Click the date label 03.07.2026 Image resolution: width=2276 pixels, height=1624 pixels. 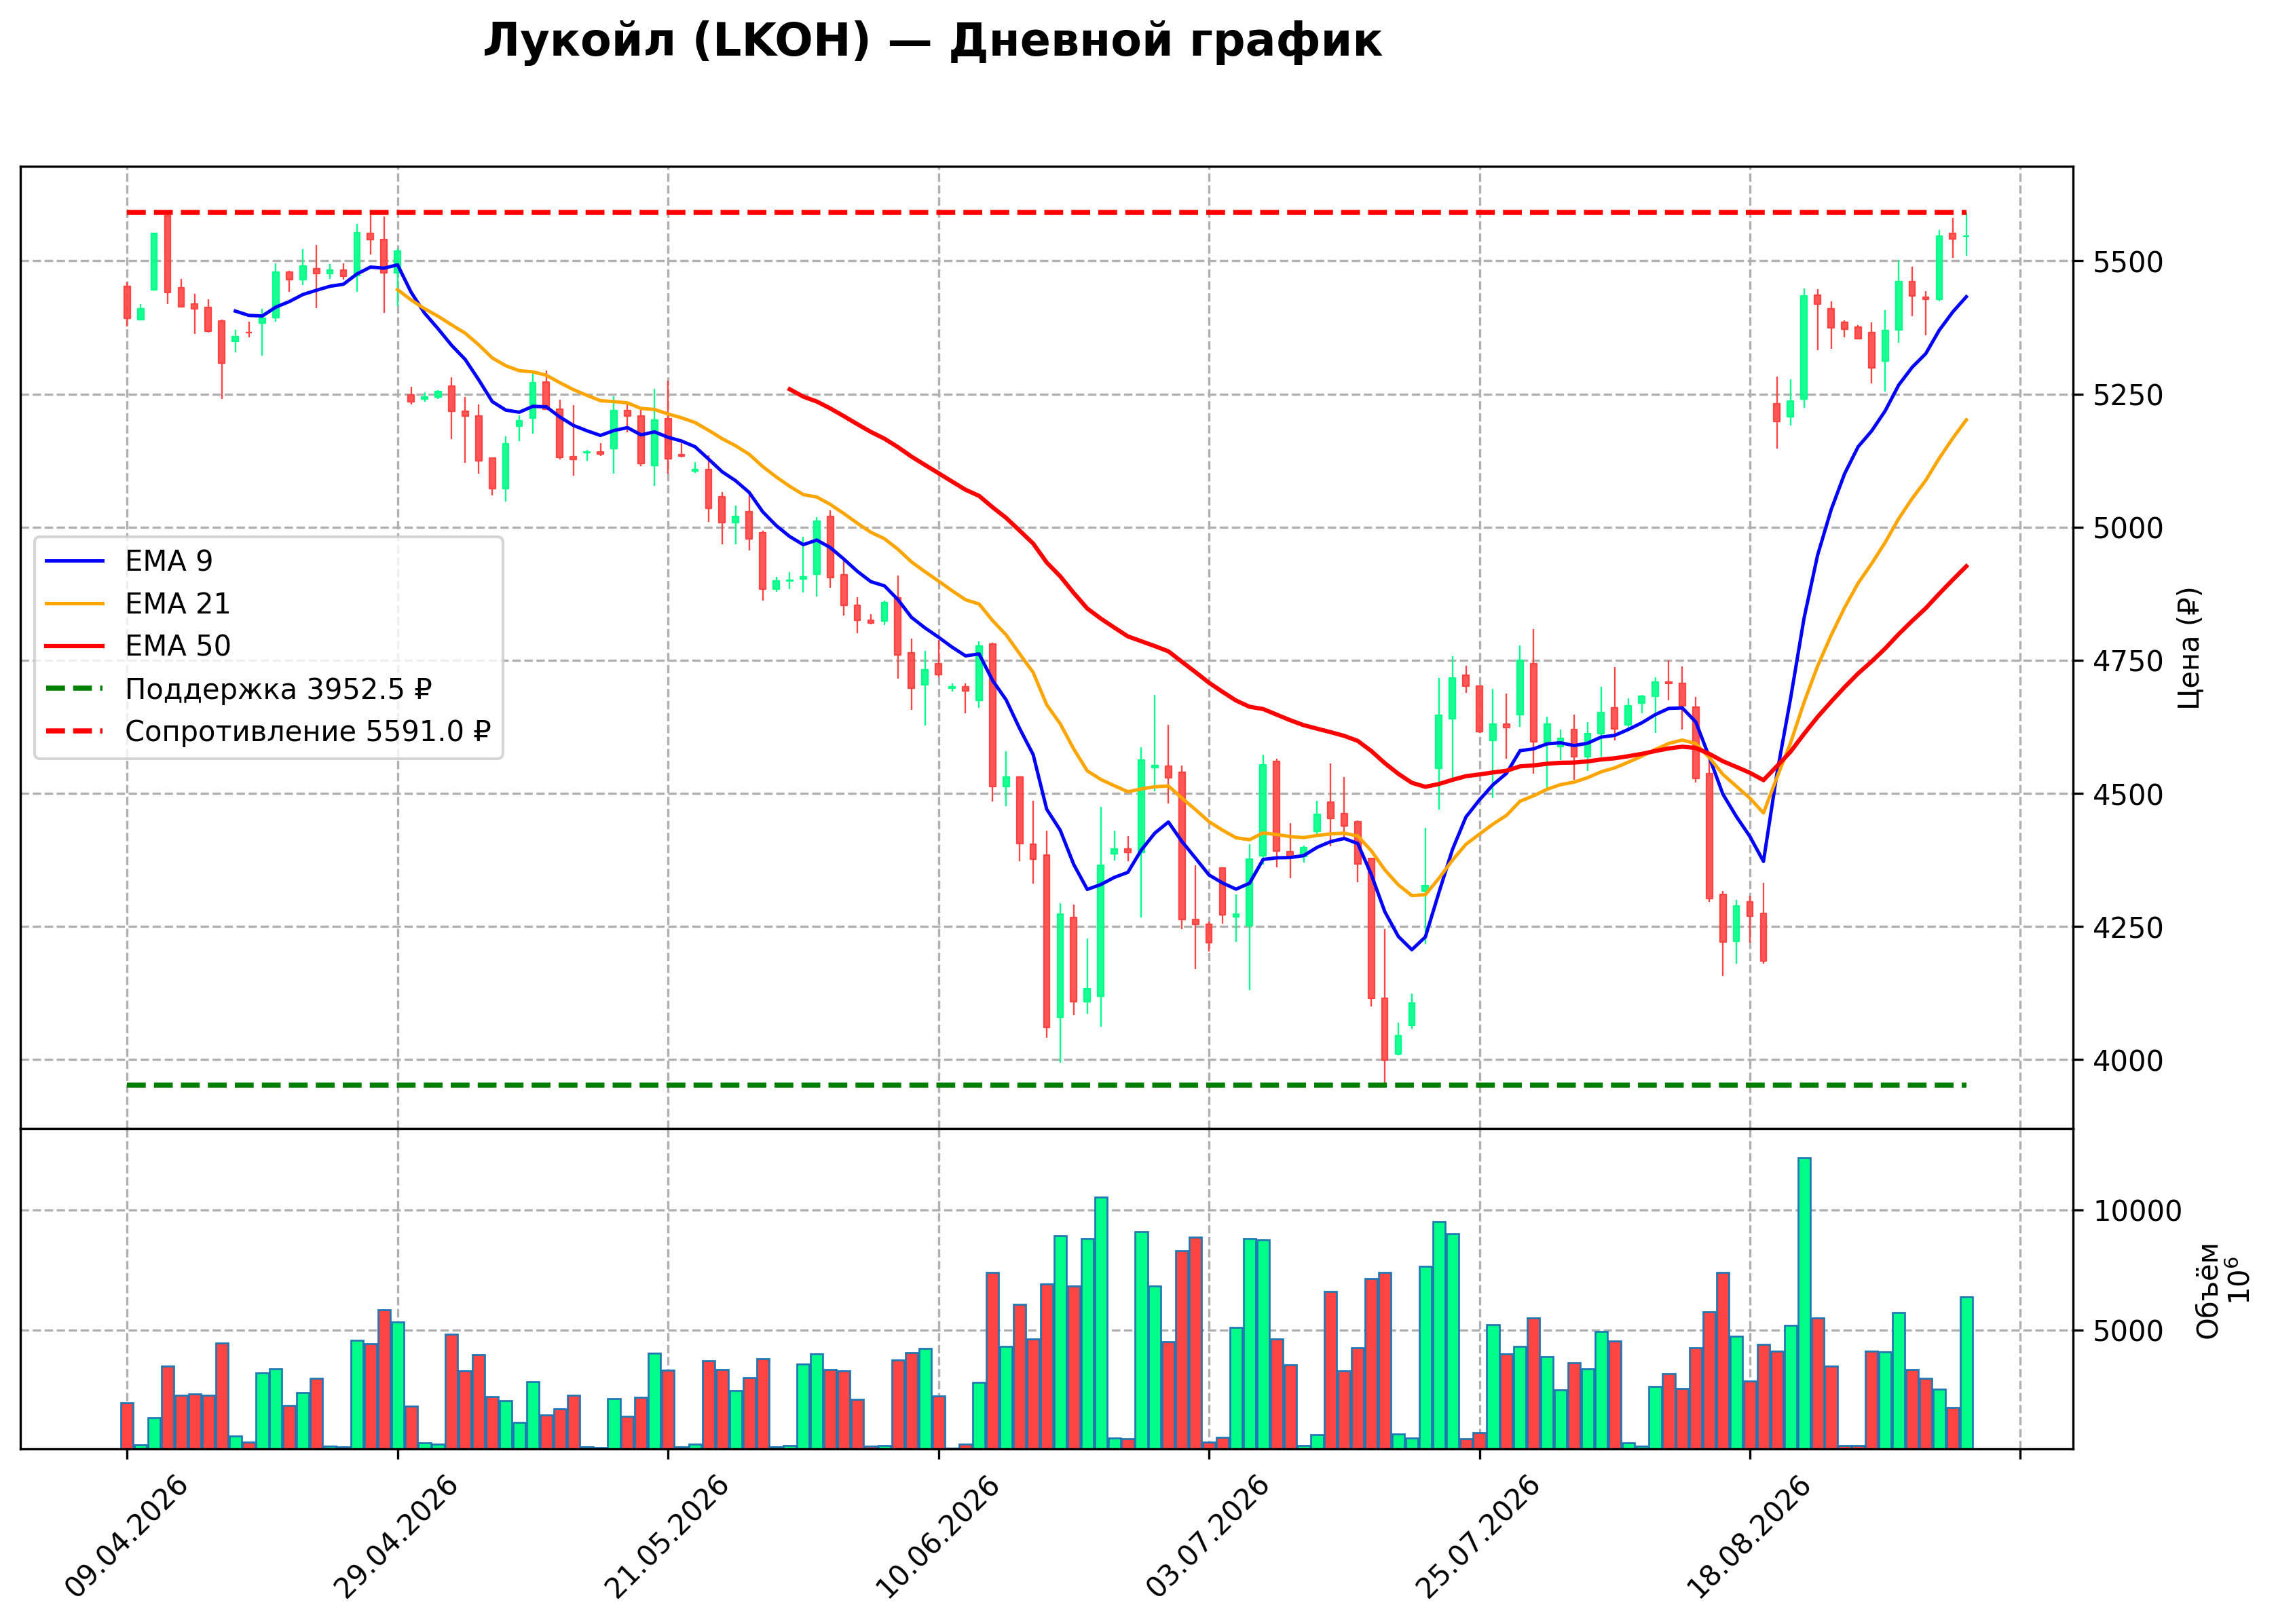[1208, 1537]
